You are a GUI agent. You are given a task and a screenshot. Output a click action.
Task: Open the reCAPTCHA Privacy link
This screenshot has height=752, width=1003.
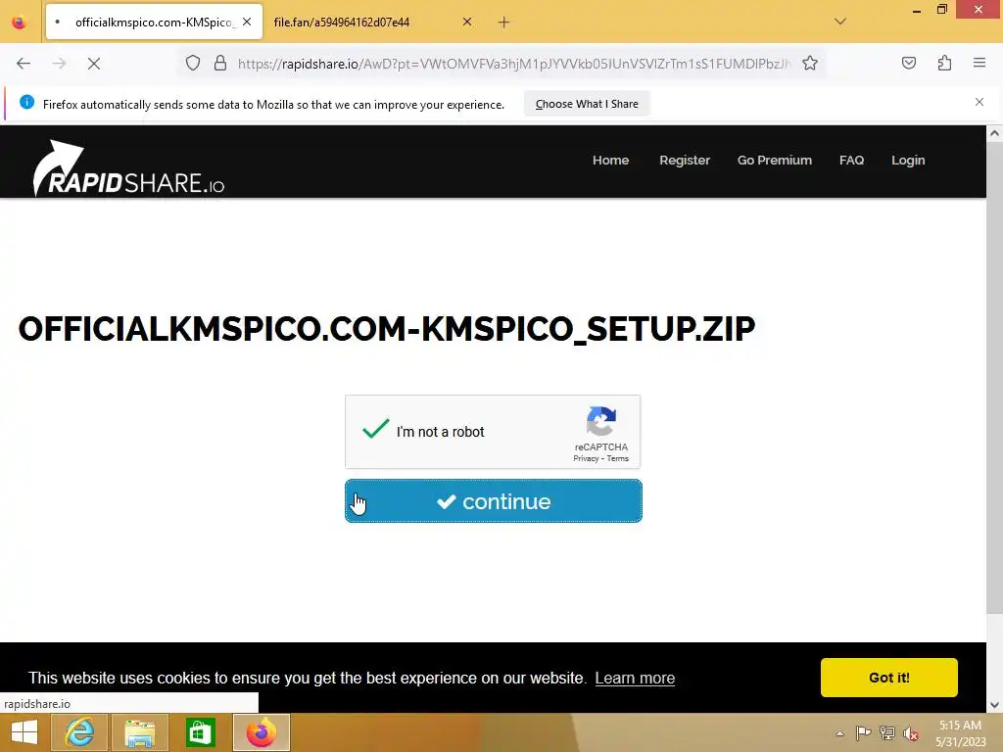(586, 458)
